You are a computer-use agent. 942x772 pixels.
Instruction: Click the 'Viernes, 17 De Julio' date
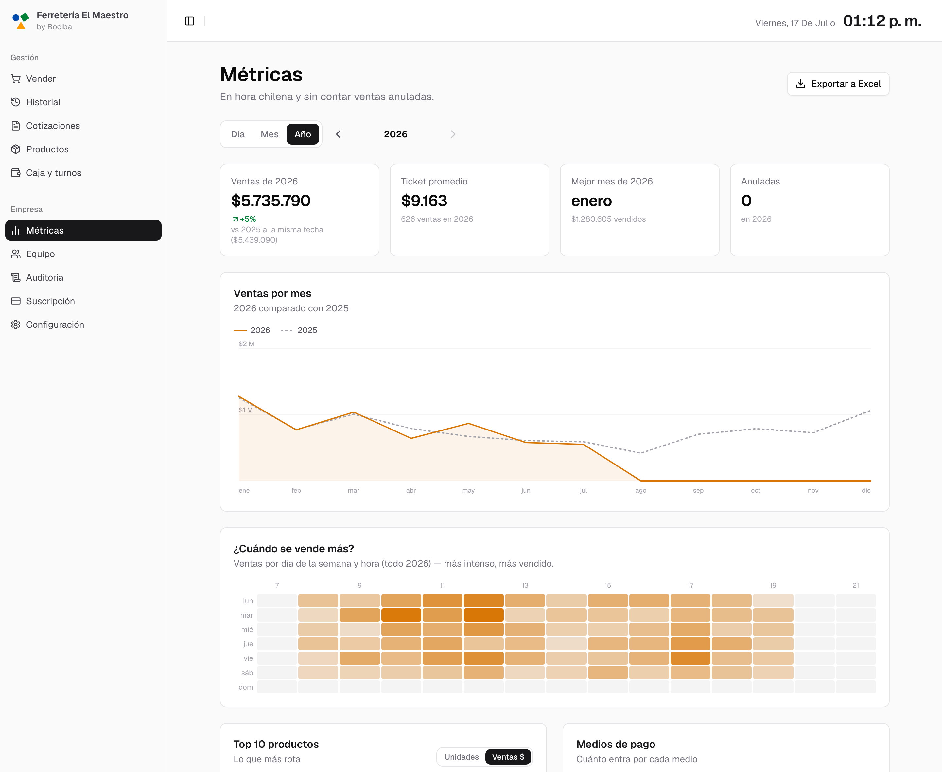tap(795, 23)
